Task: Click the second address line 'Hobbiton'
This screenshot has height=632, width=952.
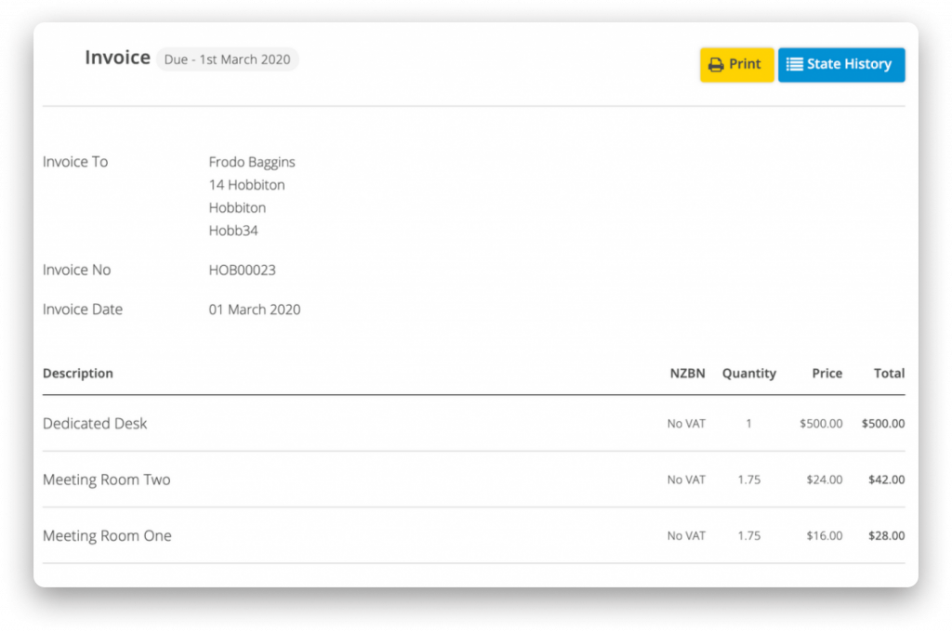Action: [237, 207]
